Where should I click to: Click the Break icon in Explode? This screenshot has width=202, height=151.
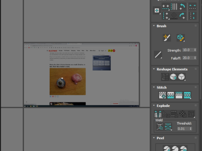[158, 114]
